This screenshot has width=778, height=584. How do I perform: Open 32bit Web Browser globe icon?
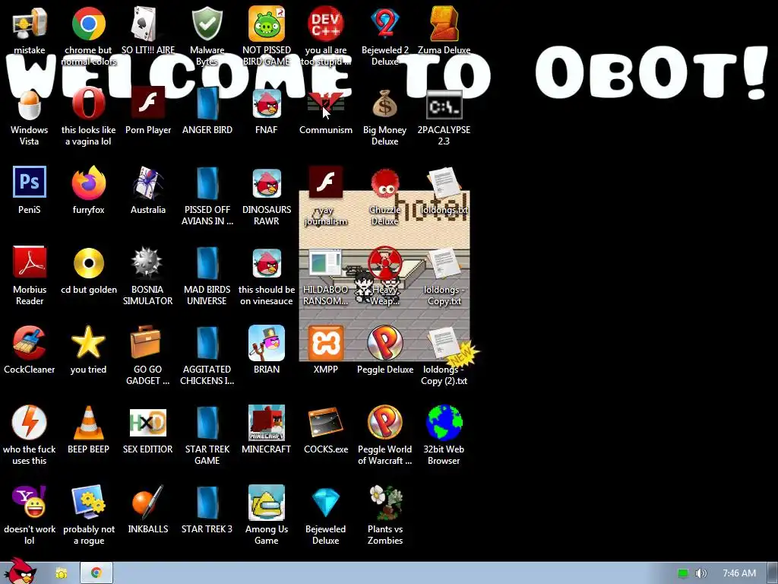(444, 423)
